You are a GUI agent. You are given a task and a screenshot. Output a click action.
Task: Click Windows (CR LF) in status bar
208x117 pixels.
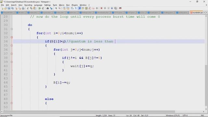pyautogui.click(x=173, y=115)
